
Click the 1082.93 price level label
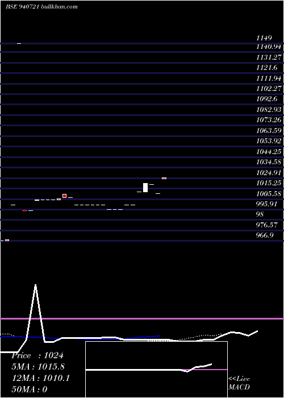[269, 110]
